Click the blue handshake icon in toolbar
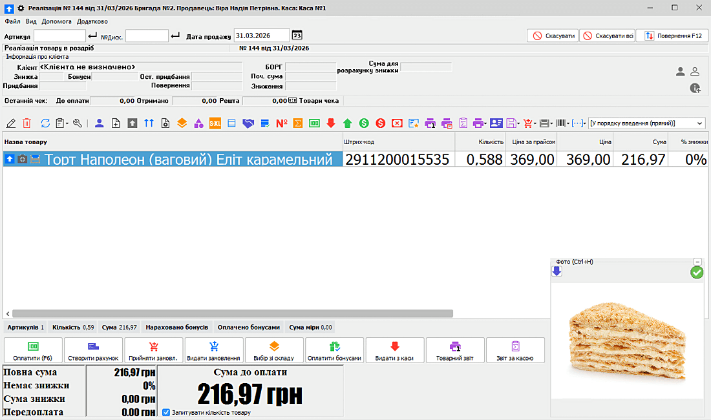 (248, 123)
